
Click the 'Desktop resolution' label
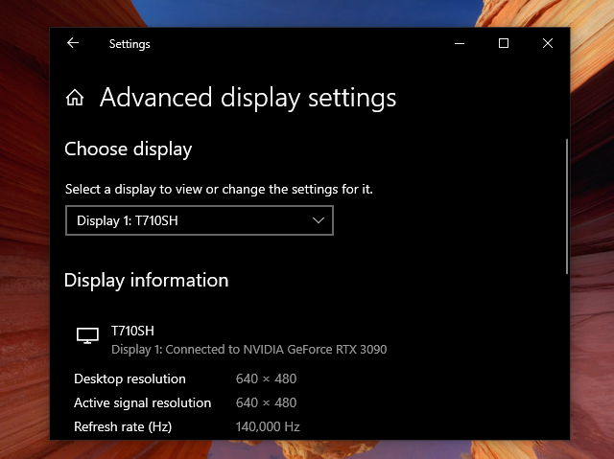click(130, 379)
